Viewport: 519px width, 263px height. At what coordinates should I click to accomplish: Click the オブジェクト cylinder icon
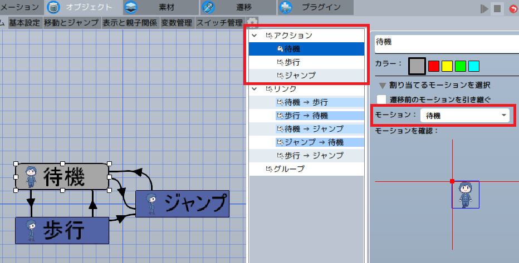click(x=53, y=7)
